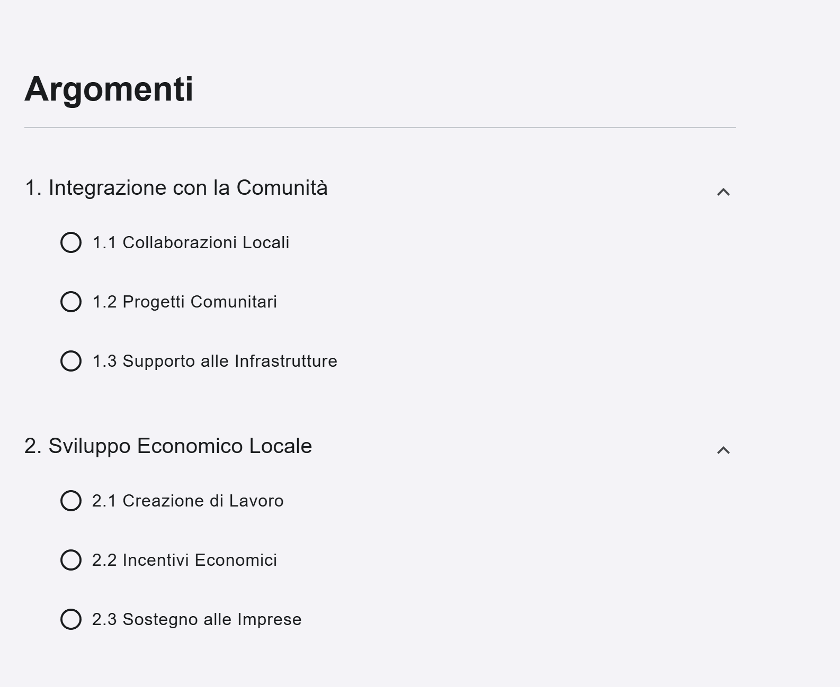Select the '2.1 Creazione di Lavoro' radio circle
This screenshot has height=687, width=840.
71,501
